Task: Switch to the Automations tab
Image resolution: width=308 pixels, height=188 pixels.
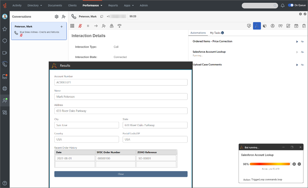Action: click(198, 33)
